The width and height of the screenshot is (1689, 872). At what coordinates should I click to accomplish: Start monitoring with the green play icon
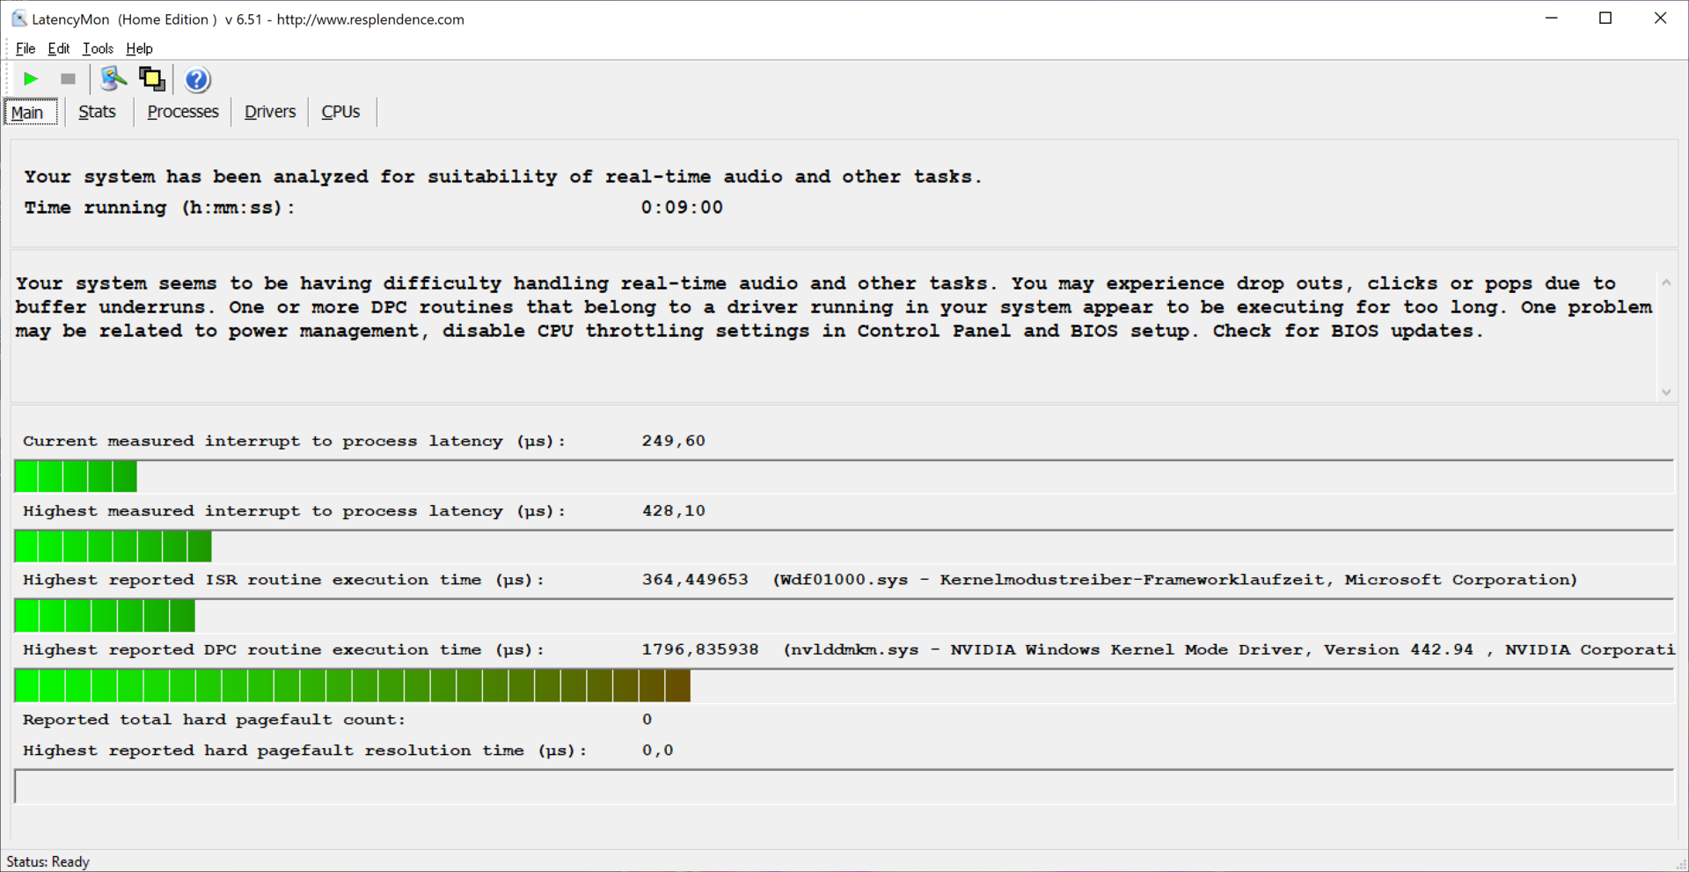31,79
